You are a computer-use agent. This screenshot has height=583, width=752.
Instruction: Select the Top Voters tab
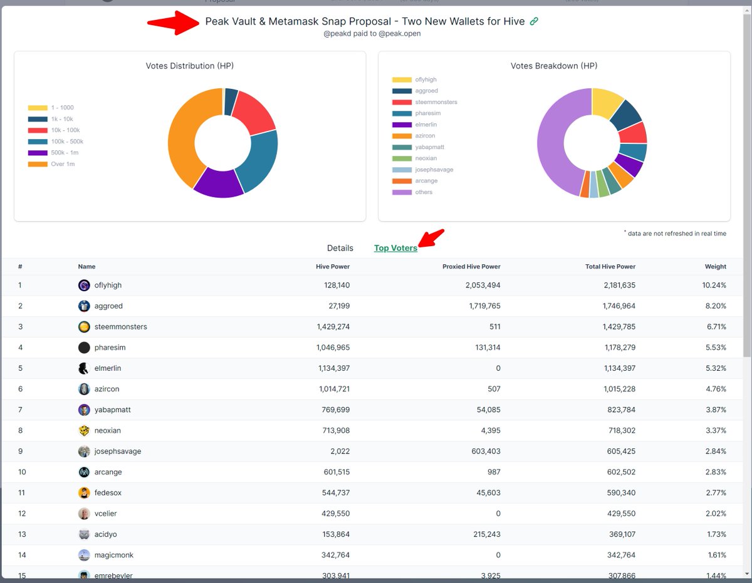click(x=395, y=248)
